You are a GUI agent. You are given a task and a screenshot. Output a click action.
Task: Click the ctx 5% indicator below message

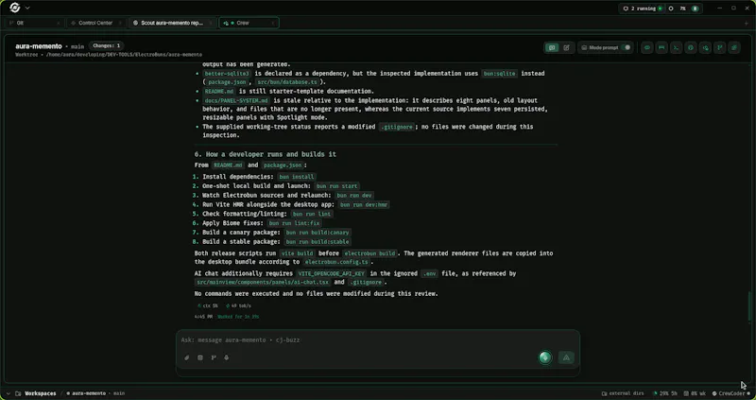(x=208, y=306)
